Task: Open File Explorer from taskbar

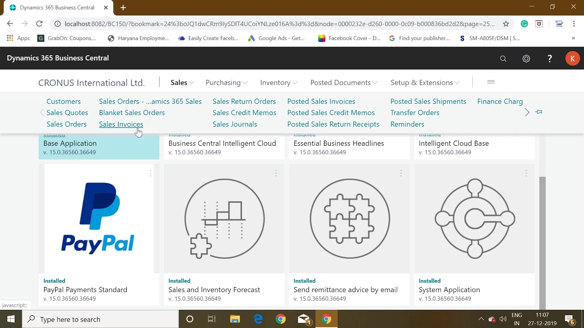Action: click(235, 319)
